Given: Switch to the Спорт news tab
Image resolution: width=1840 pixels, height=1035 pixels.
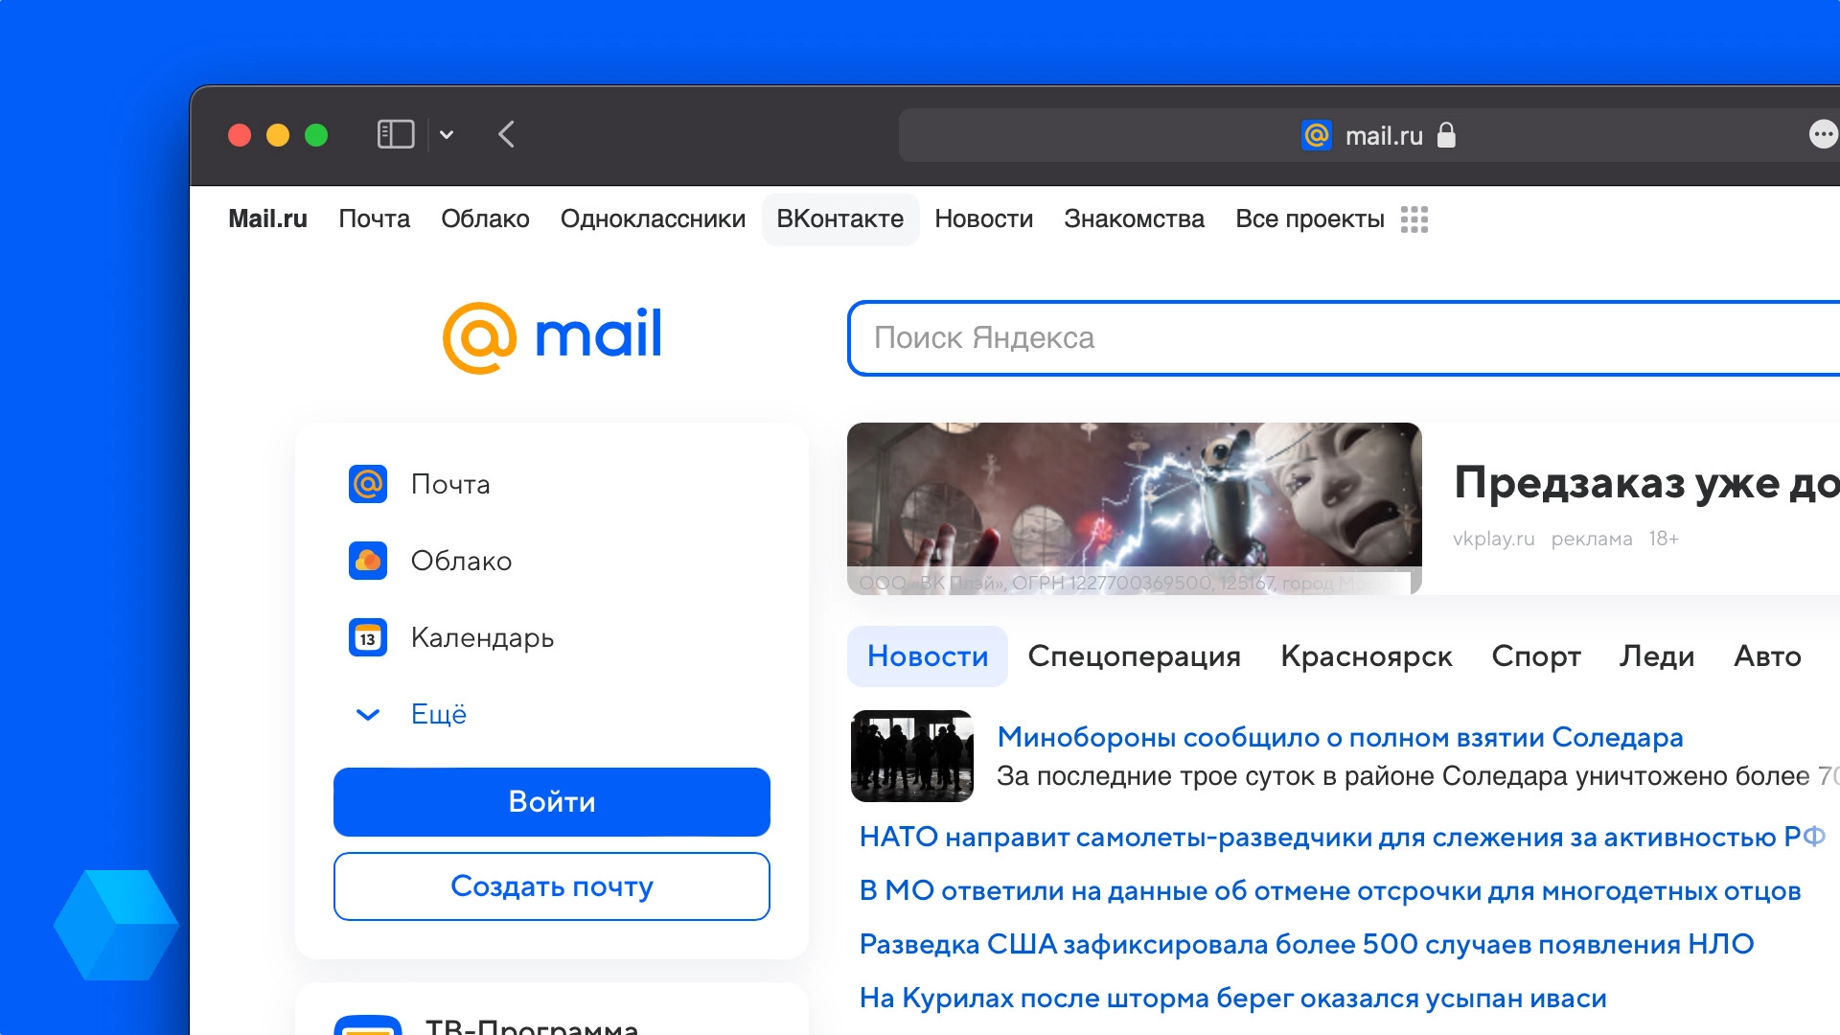Looking at the screenshot, I should (1535, 656).
